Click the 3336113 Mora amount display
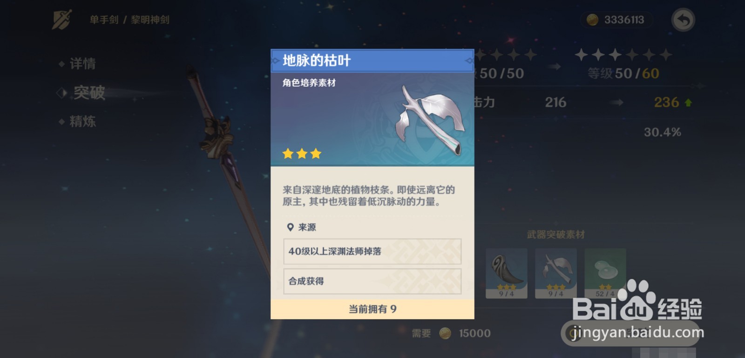 624,20
